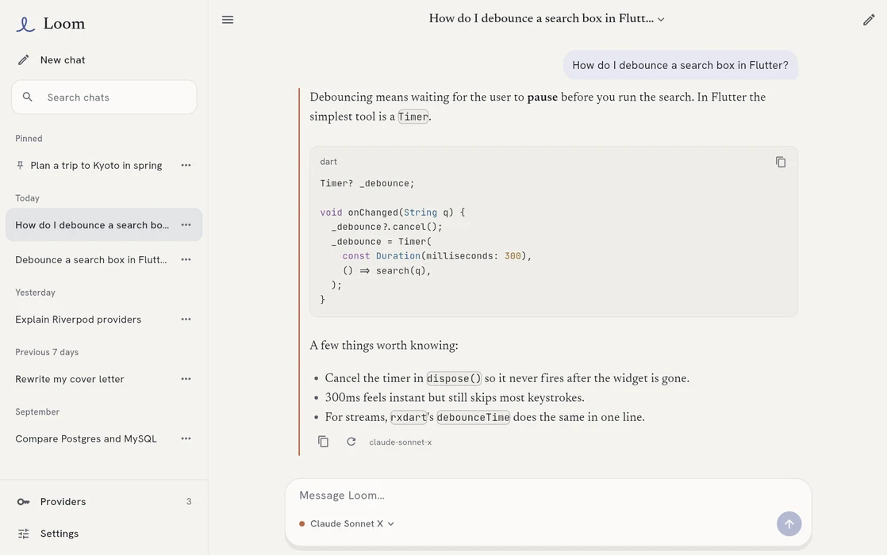
Task: Send the message with arrow button
Action: (789, 524)
